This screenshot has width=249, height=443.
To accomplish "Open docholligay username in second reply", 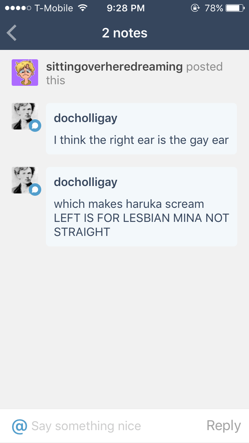I will 86,182.
